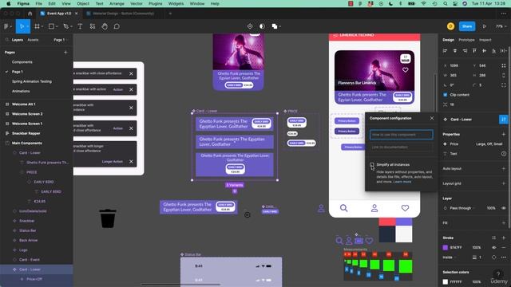Select the Text tool
This screenshot has height=287, width=511.
point(80,26)
